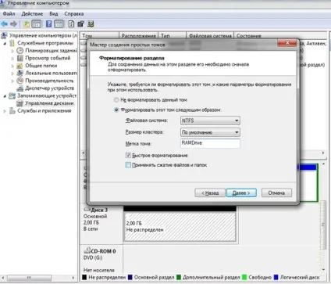Image resolution: width=331 pixels, height=284 pixels.
Task: Close the Мастер создания простых томов dialog
Action: point(287,43)
